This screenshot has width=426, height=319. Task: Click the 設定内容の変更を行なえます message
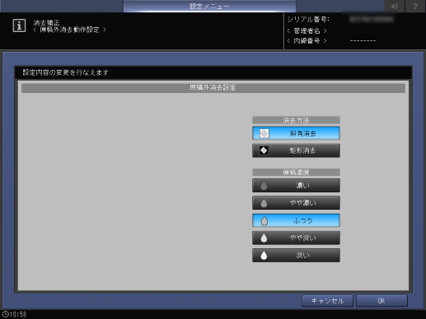66,72
